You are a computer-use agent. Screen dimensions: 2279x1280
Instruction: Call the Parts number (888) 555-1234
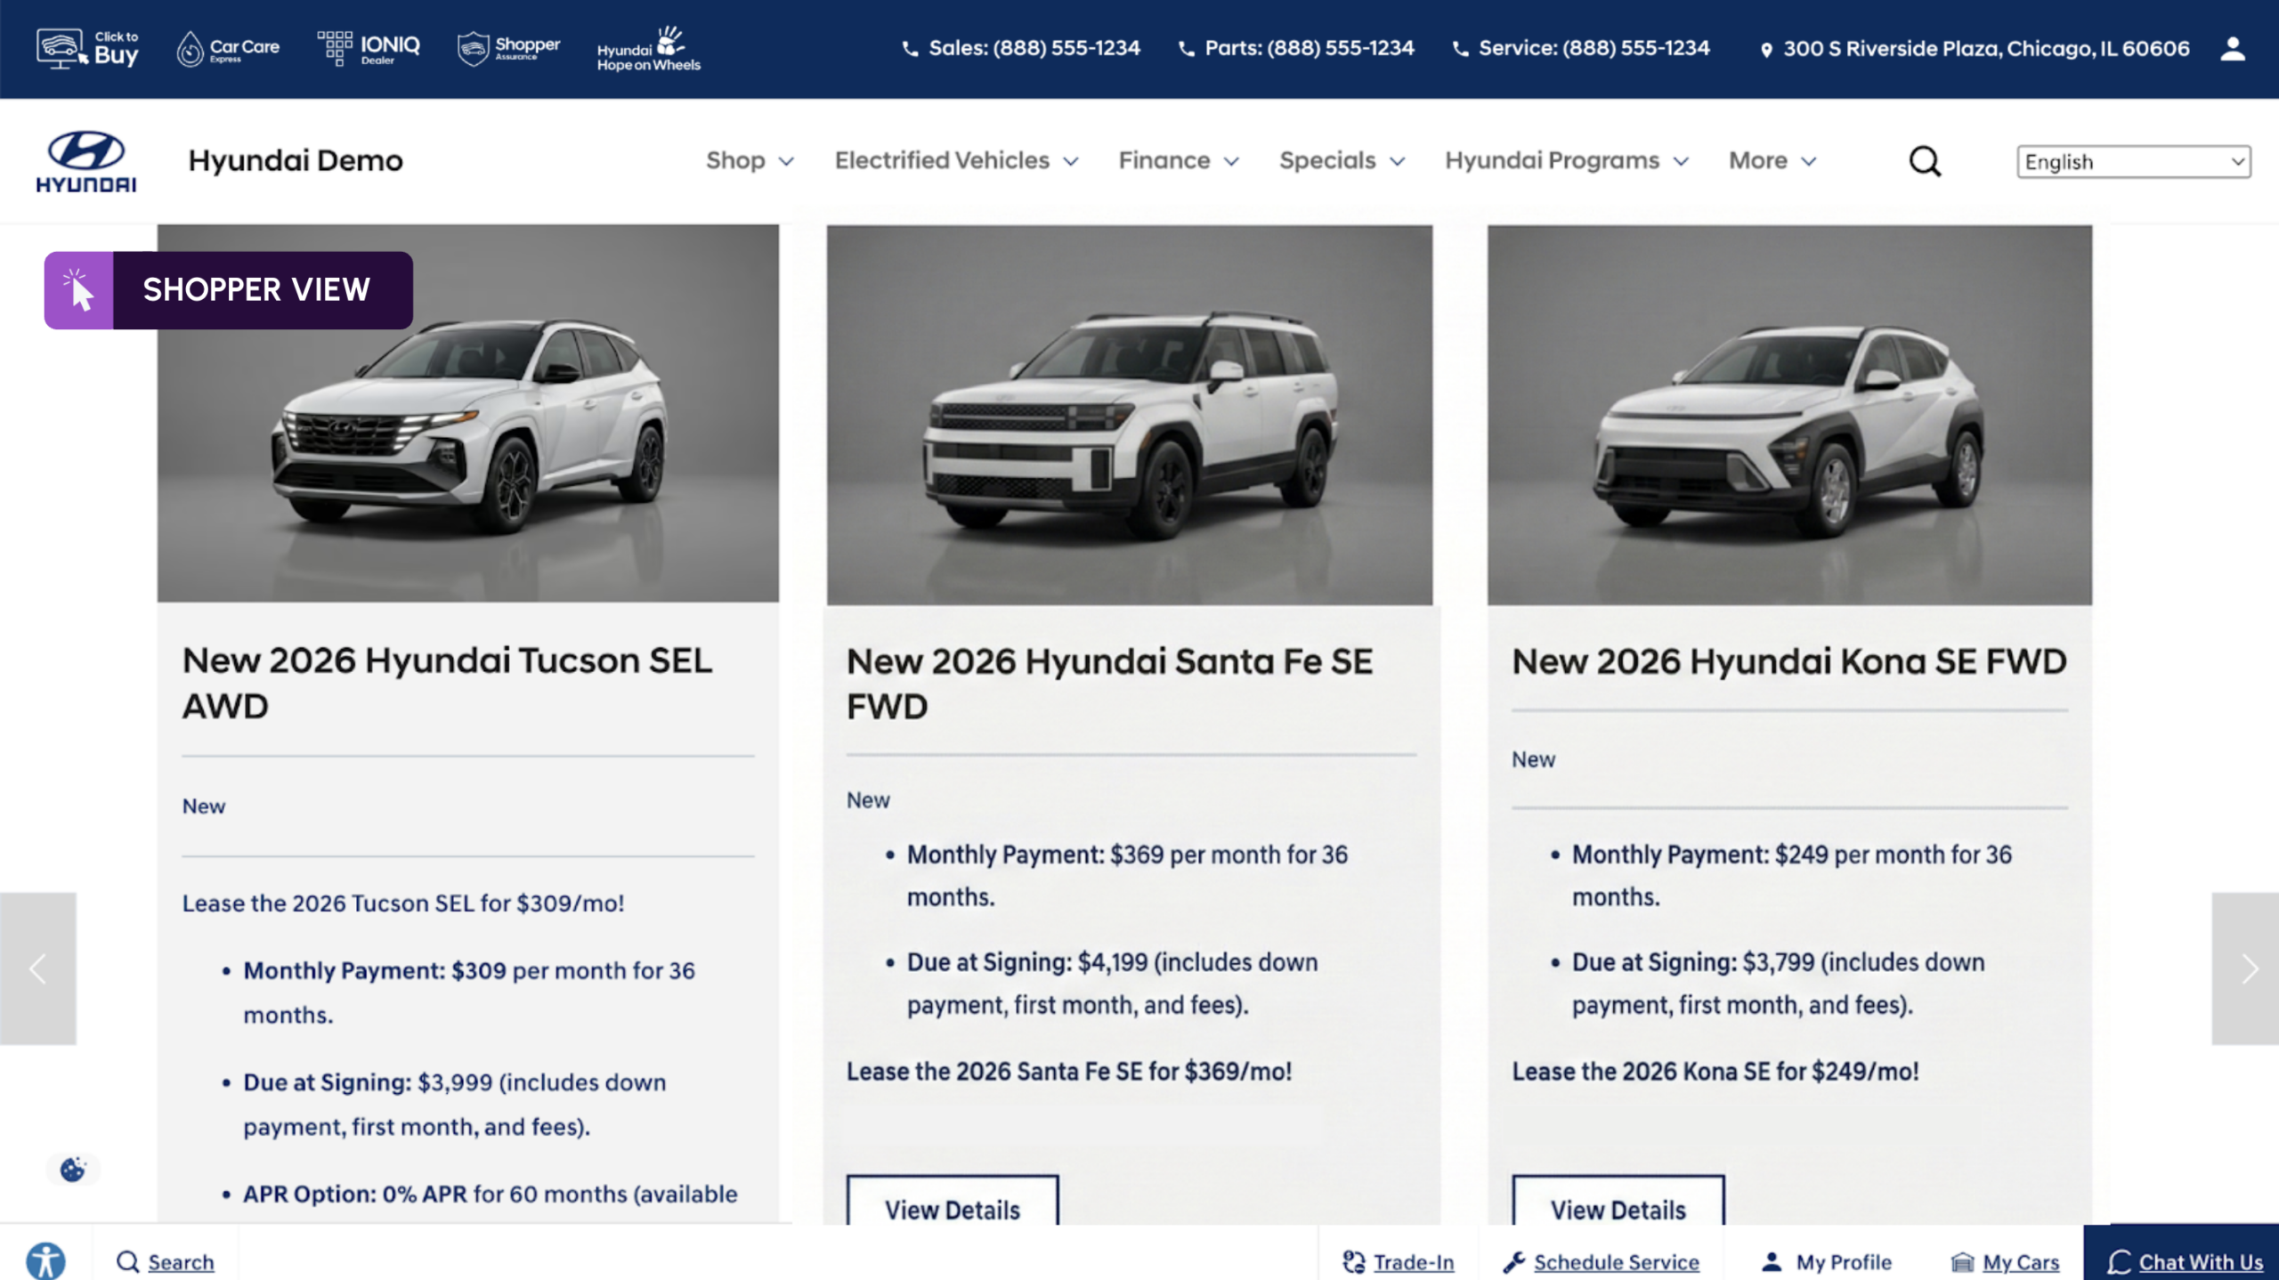1309,48
